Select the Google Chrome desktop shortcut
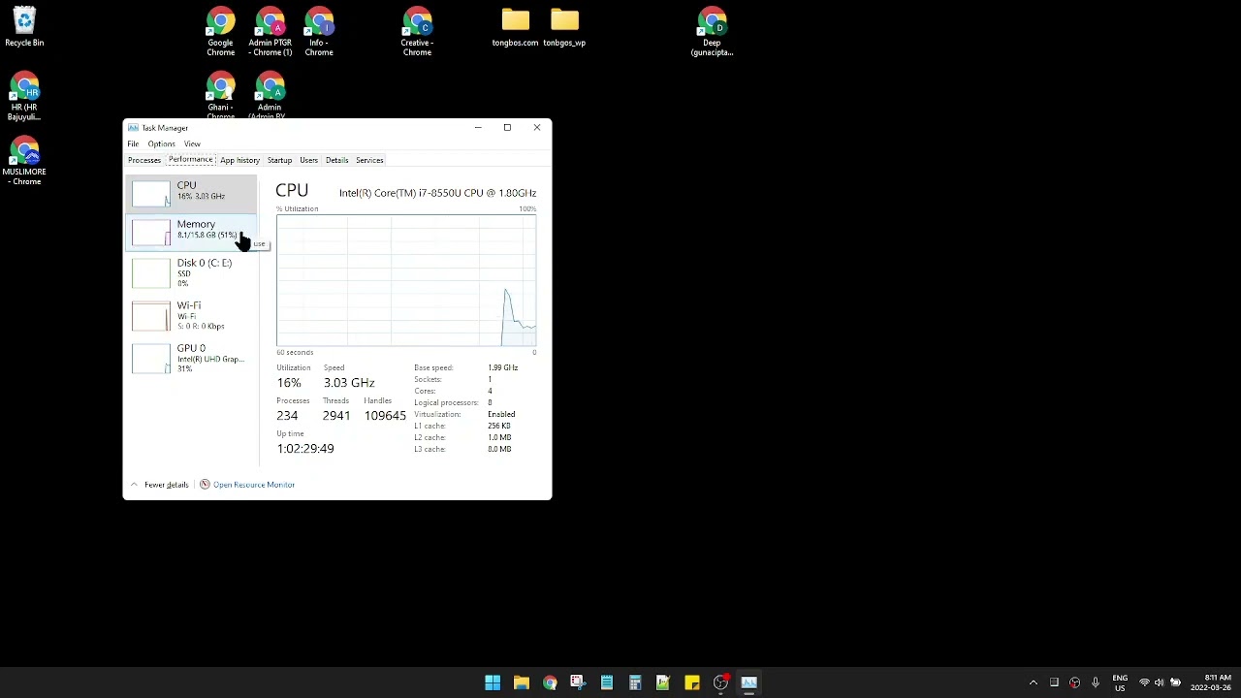 tap(220, 32)
